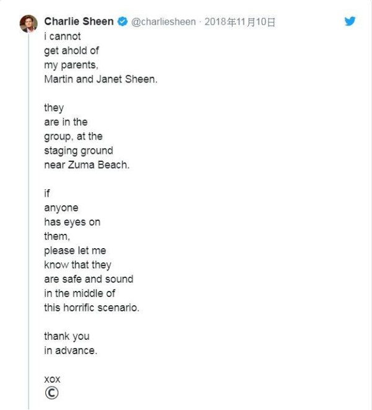Click the line 'this horrific scenario.'

click(x=92, y=308)
